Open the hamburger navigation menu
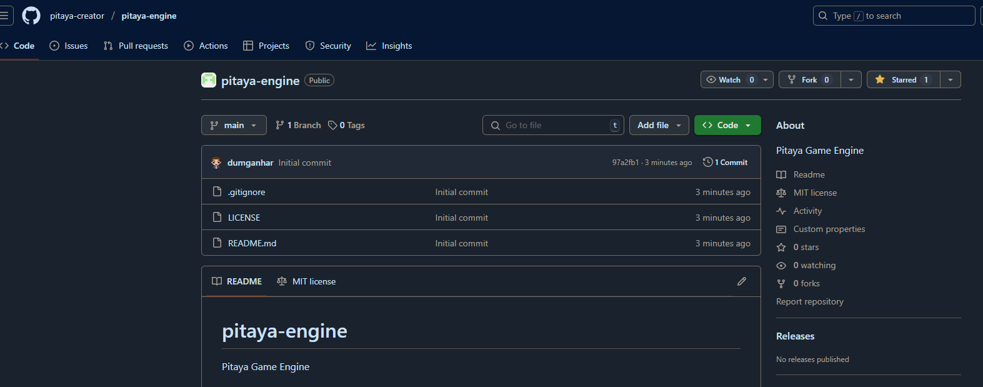 (4, 16)
